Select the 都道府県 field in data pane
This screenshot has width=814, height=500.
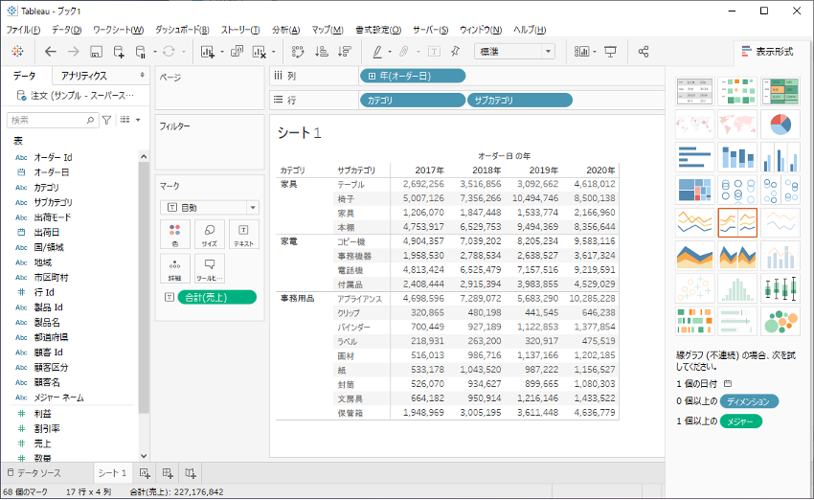(51, 337)
